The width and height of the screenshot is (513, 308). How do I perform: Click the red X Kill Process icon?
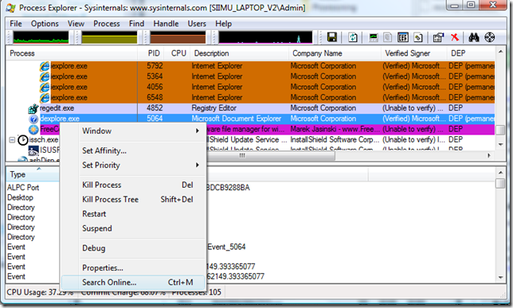coord(455,37)
